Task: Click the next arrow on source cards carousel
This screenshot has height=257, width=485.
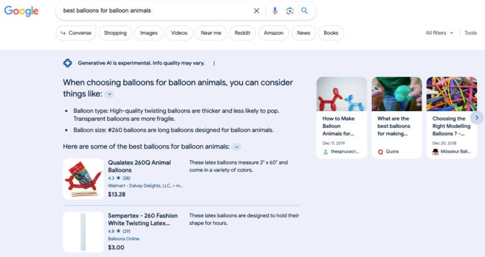Action: 477,118
